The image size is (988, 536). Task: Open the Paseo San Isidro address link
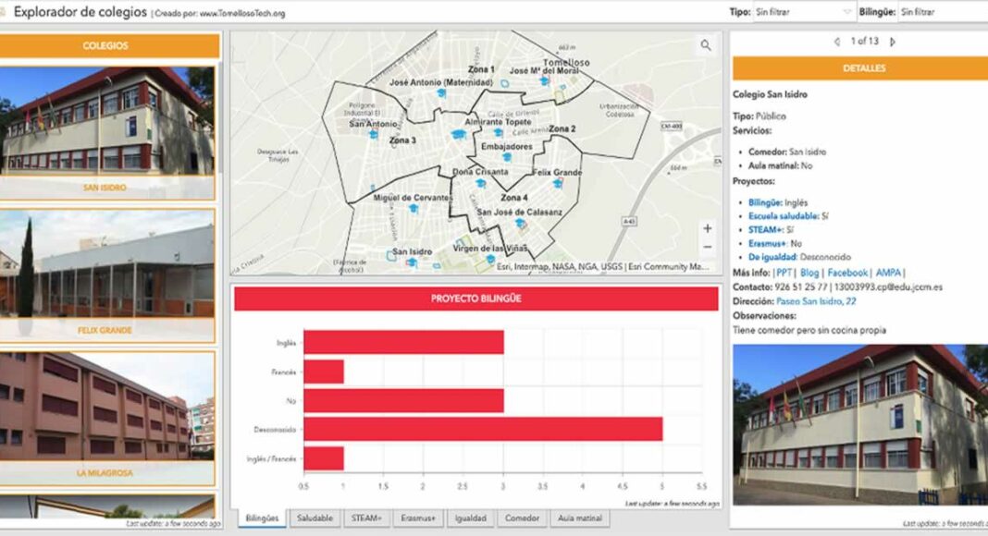click(816, 301)
